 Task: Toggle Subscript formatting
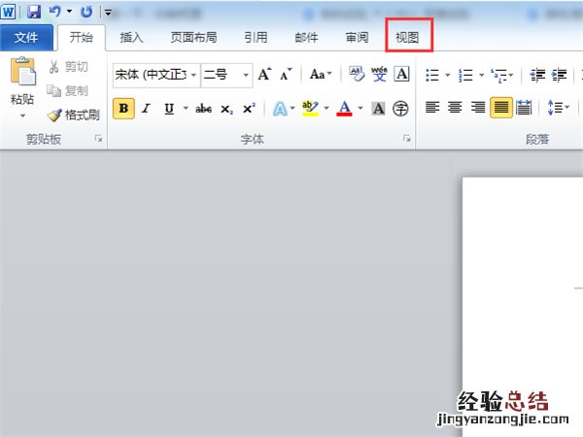click(226, 109)
